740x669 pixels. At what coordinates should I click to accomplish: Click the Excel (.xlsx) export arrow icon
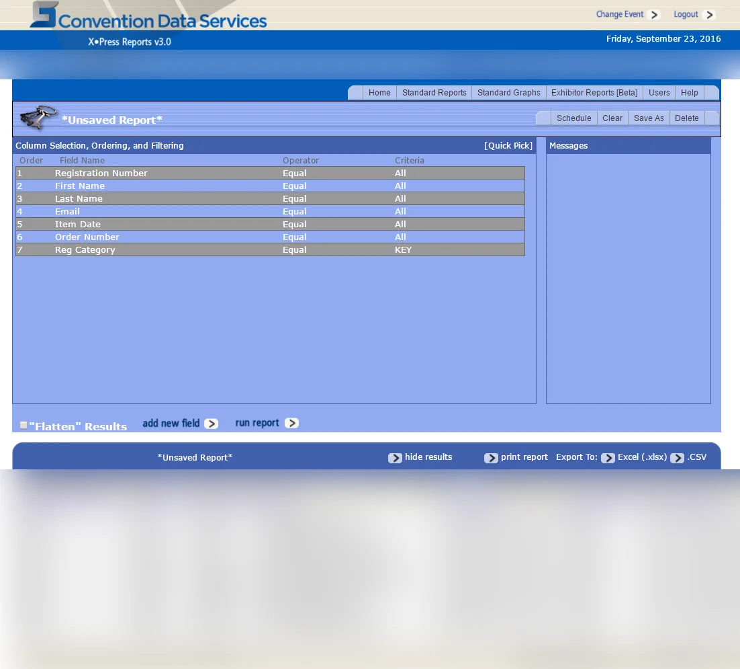(x=608, y=458)
